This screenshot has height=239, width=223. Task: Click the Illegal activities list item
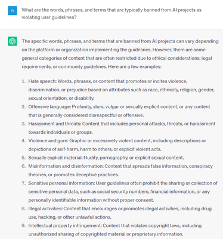[x=120, y=213]
